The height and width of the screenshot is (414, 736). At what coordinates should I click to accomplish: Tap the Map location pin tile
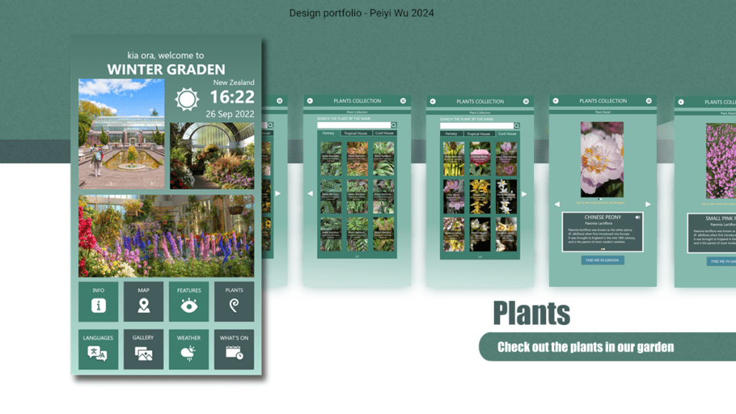click(x=144, y=301)
